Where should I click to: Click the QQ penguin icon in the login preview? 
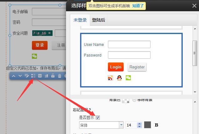pyautogui.click(x=119, y=78)
